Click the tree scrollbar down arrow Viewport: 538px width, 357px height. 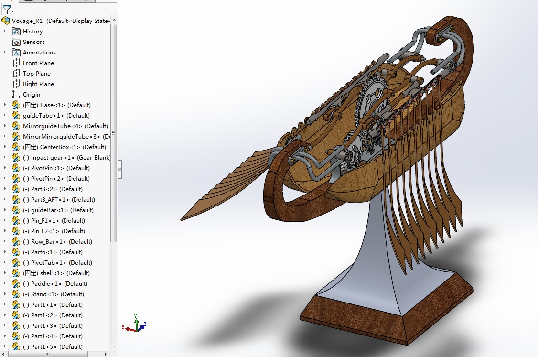click(114, 346)
